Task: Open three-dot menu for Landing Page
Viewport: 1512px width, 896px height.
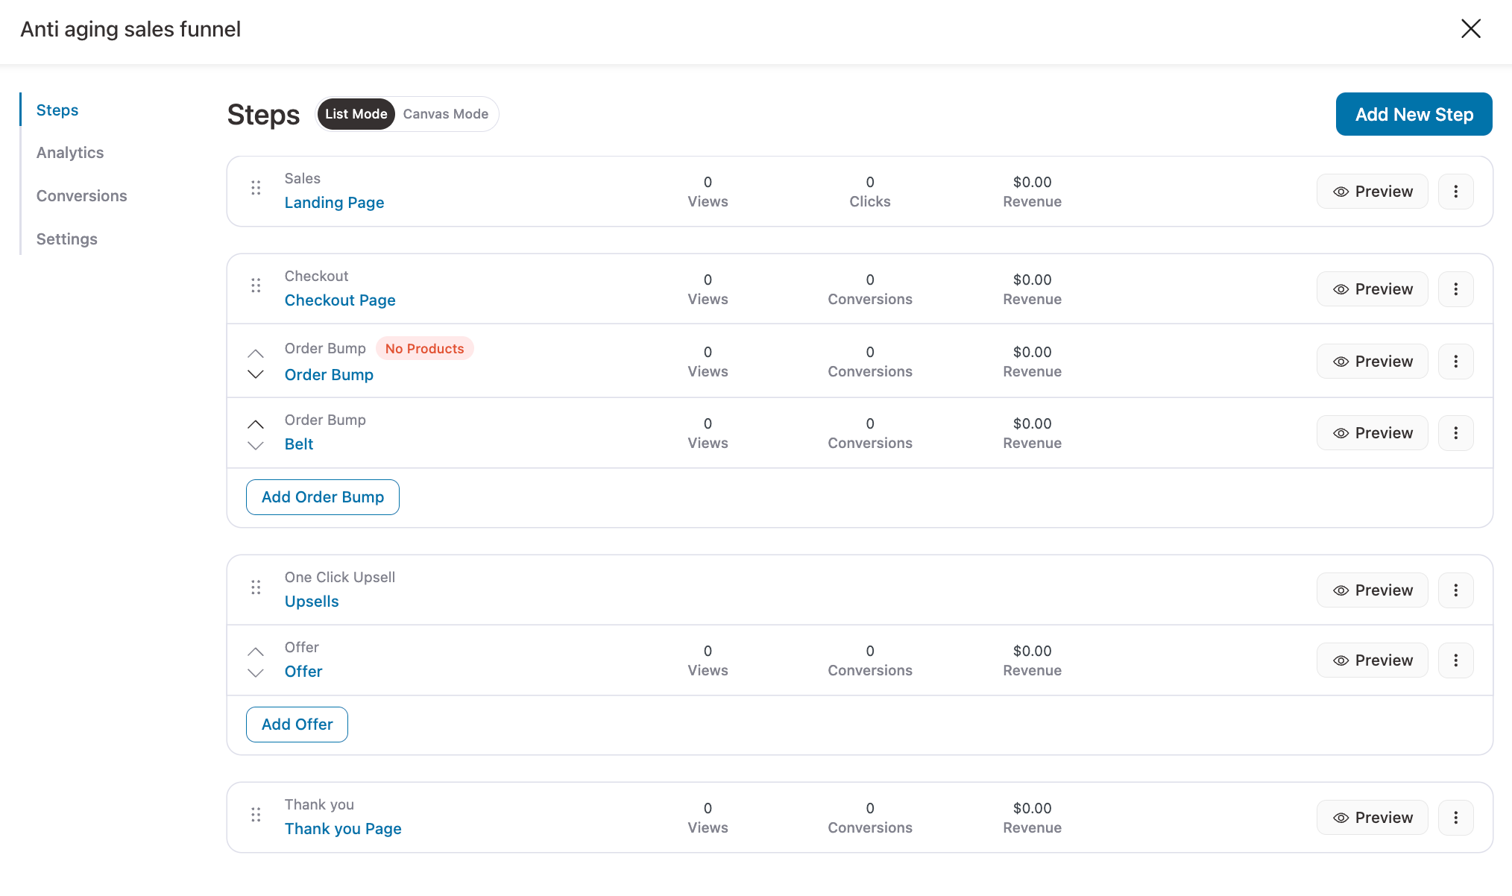Action: pos(1455,192)
